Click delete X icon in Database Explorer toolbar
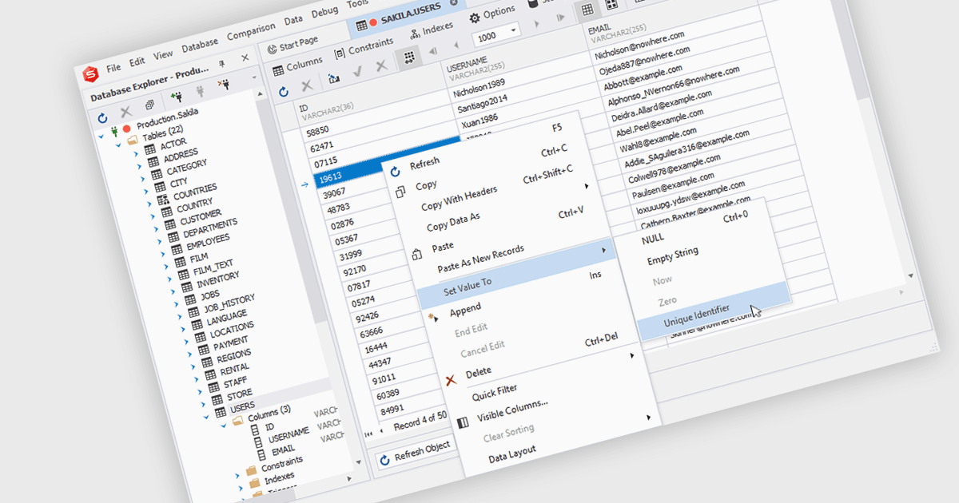The image size is (959, 503). point(125,113)
